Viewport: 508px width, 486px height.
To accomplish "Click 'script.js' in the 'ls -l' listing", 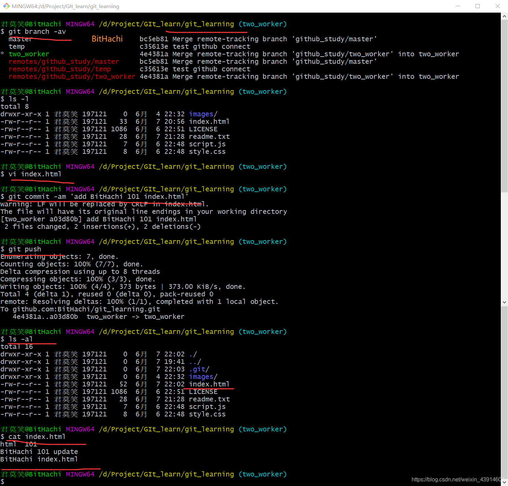I will tap(207, 144).
